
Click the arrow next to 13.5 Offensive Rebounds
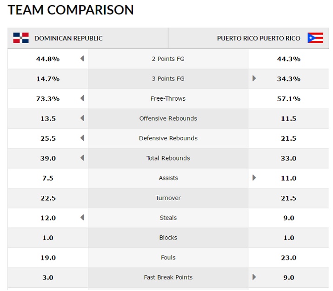[82, 118]
